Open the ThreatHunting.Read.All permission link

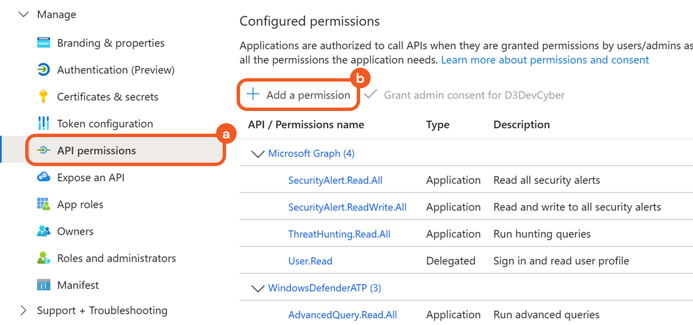[x=339, y=234]
